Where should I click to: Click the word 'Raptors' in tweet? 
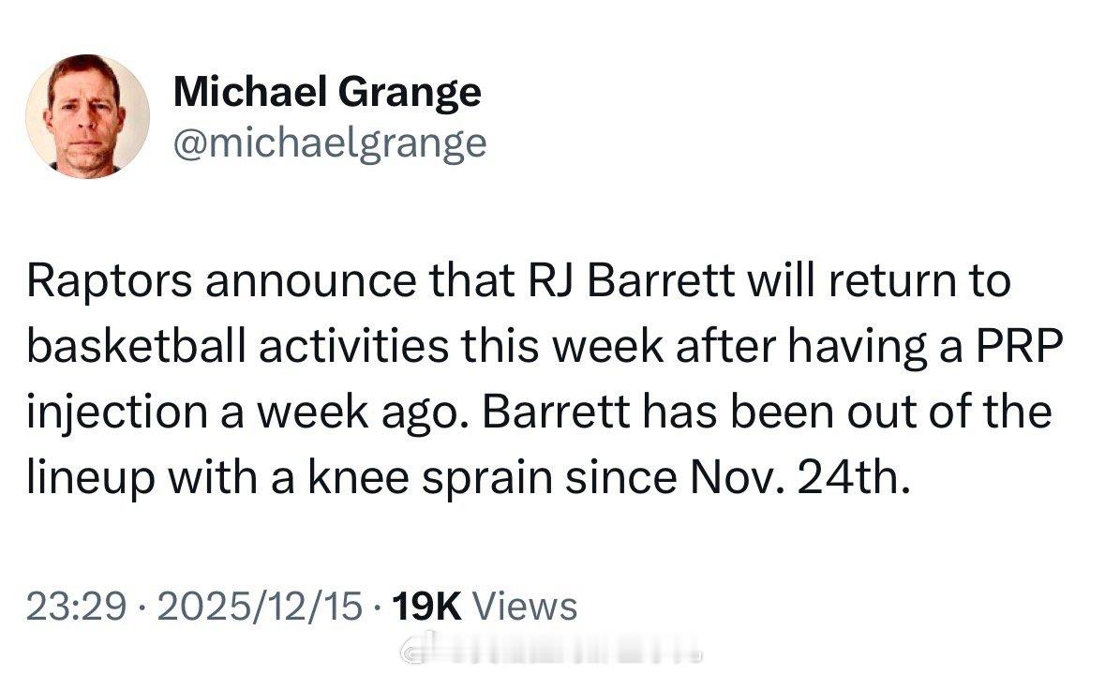[x=110, y=281]
